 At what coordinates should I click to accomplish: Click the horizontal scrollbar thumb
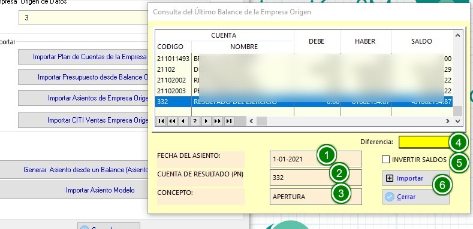point(261,121)
